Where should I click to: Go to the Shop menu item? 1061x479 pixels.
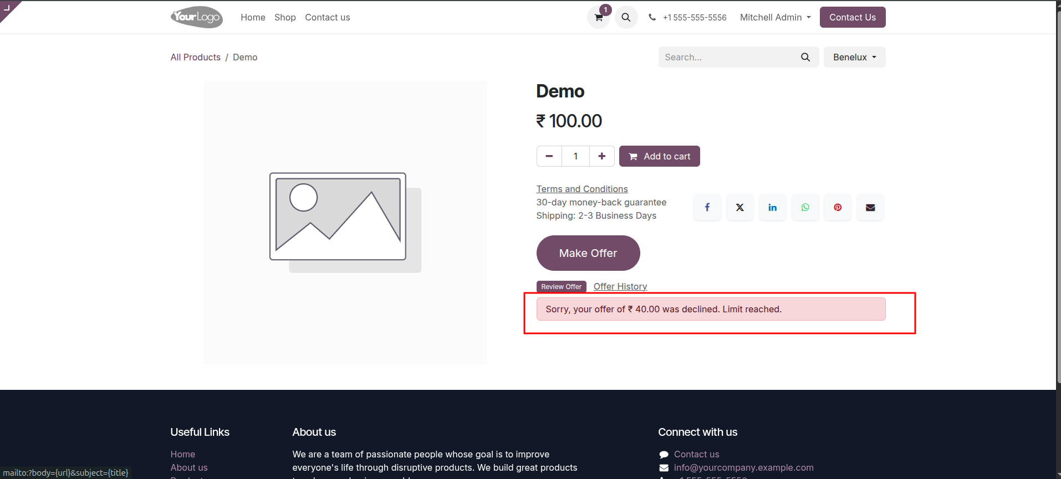[285, 17]
